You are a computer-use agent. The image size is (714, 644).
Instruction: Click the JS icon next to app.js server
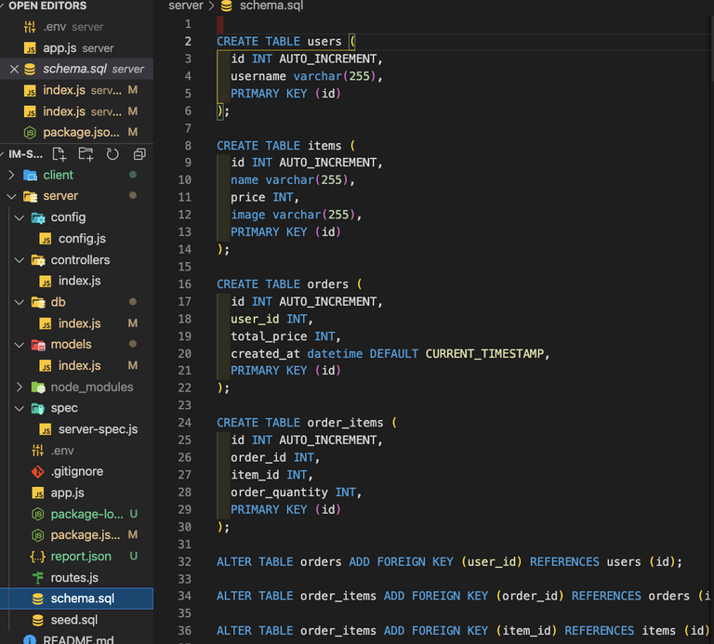[x=30, y=48]
